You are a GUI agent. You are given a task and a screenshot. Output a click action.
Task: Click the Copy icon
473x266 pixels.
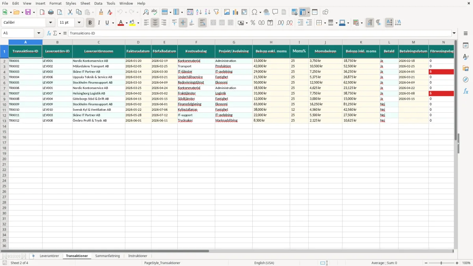[79, 12]
